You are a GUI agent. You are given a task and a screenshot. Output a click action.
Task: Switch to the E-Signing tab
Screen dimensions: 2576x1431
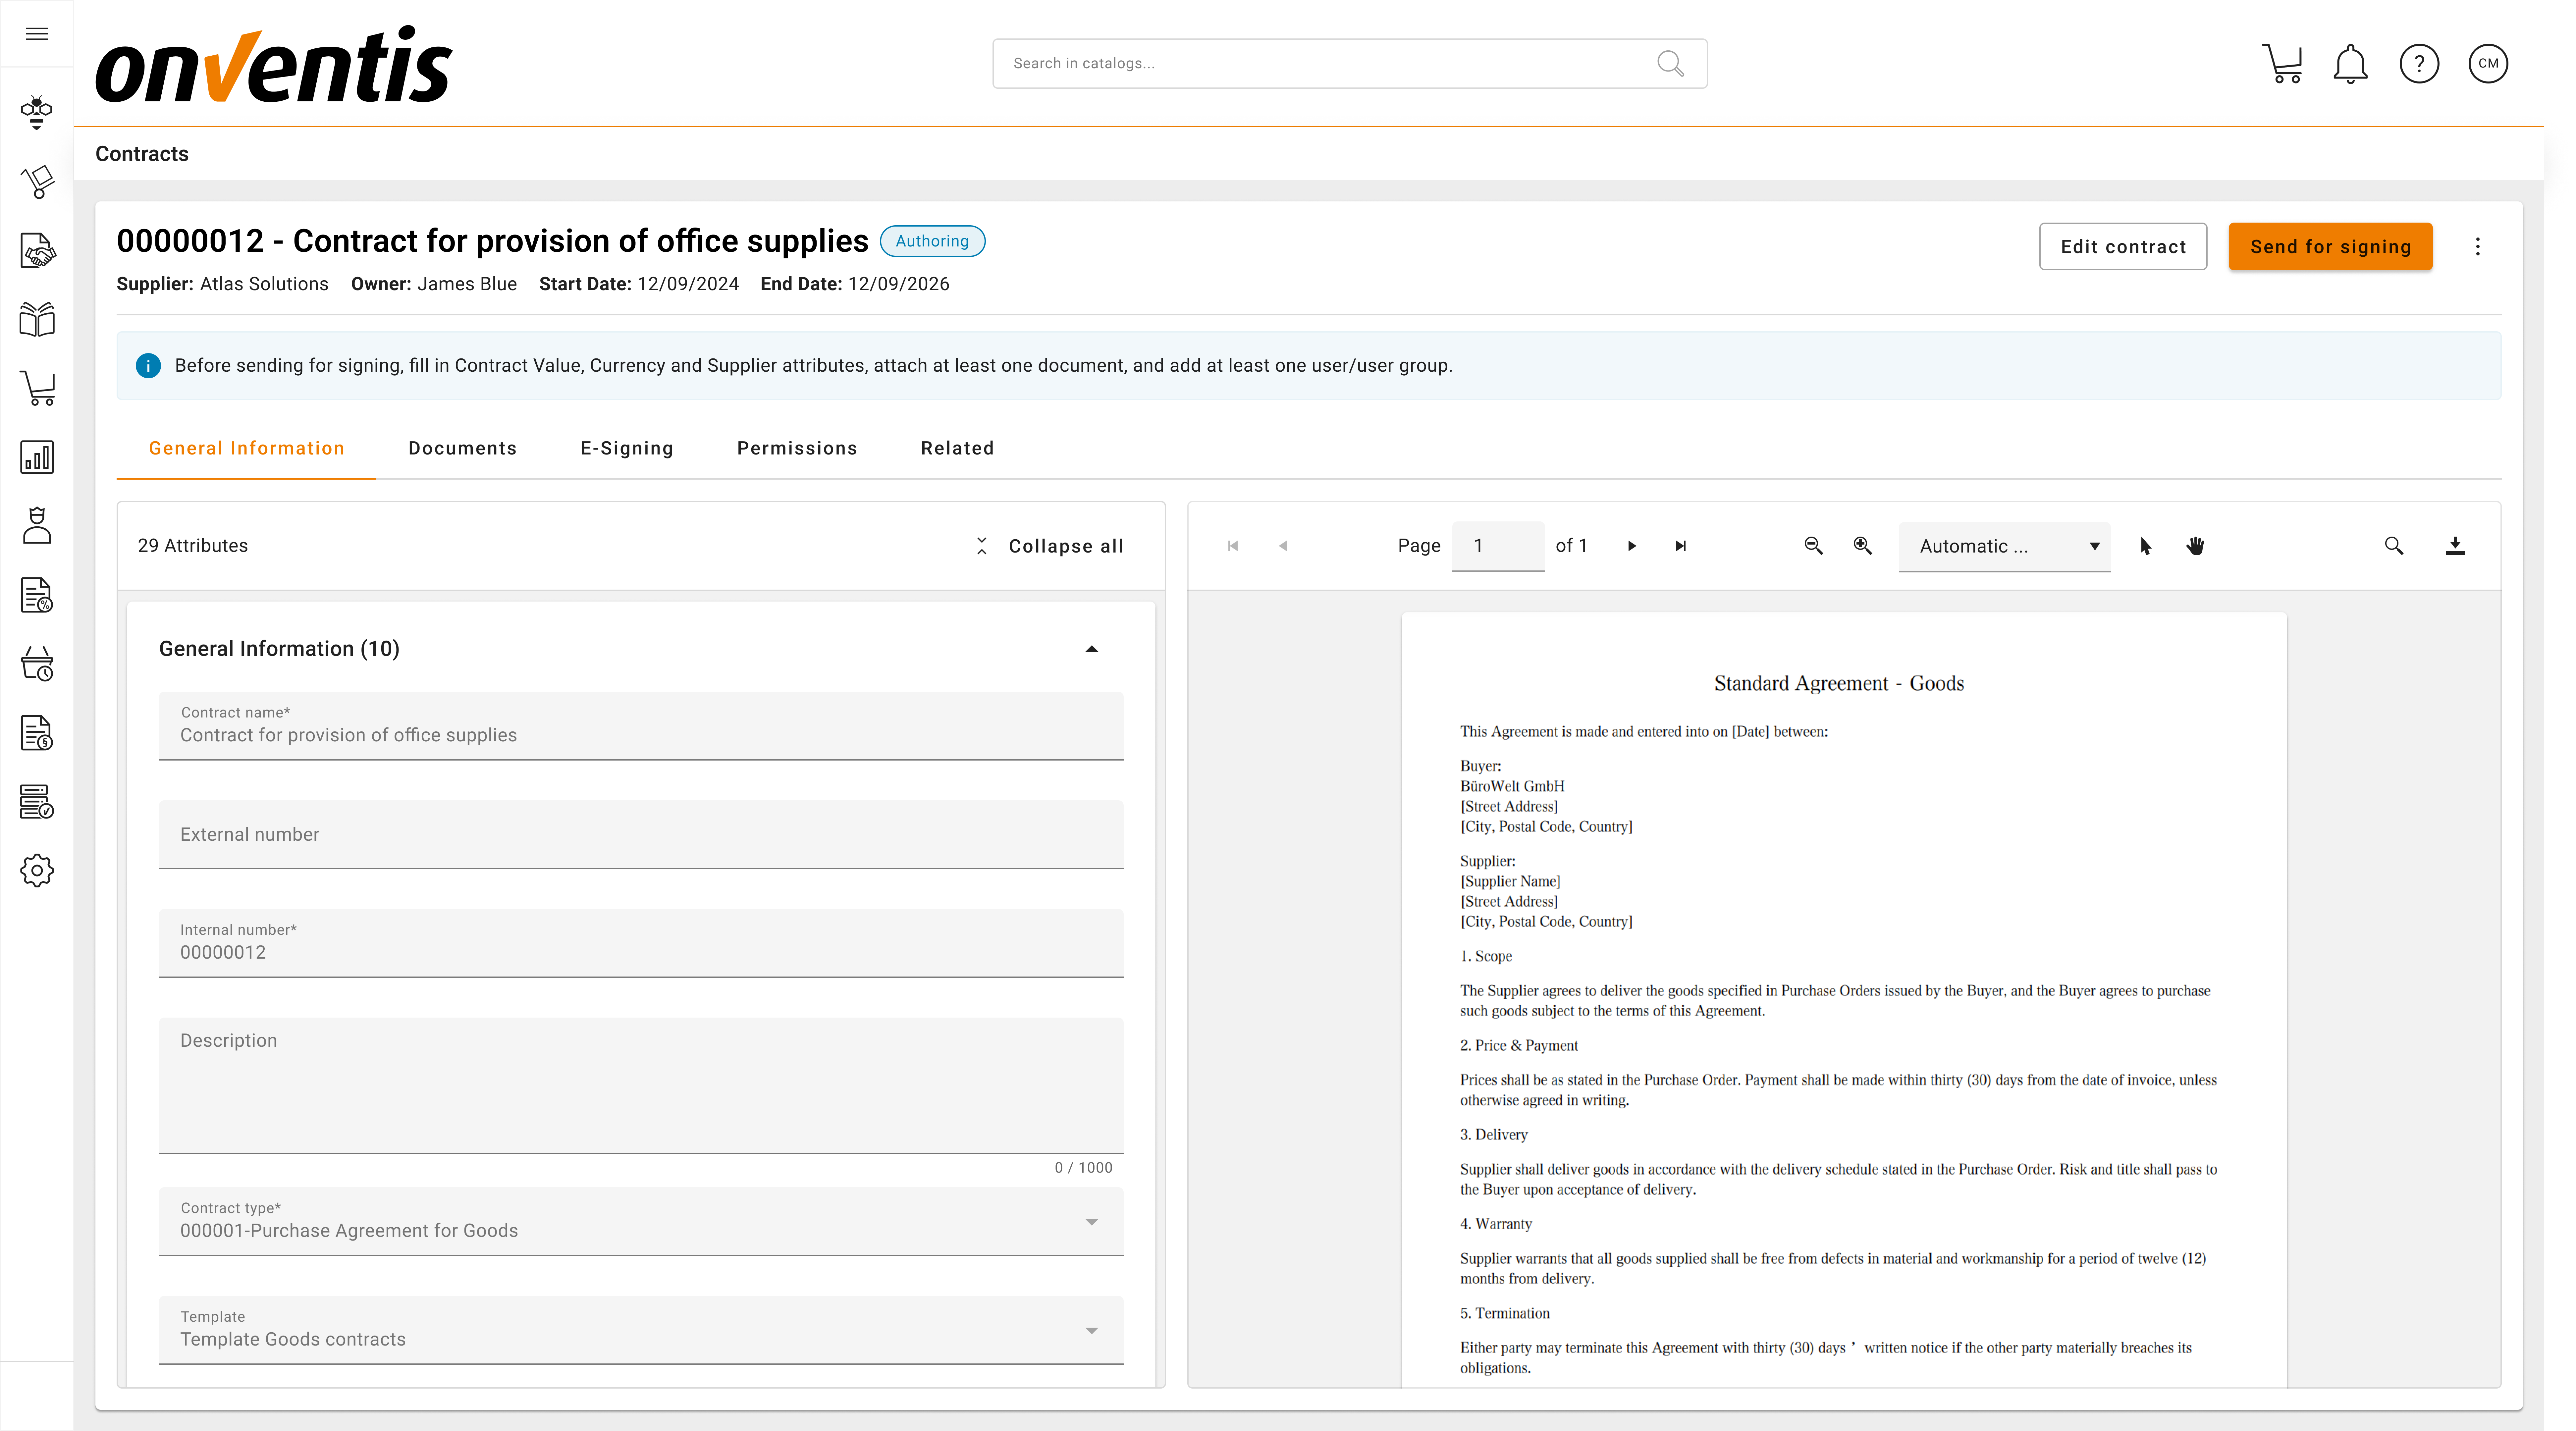click(x=627, y=448)
